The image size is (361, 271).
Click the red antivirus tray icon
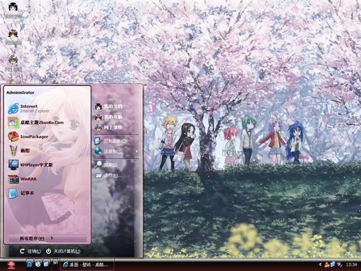[x=327, y=265]
